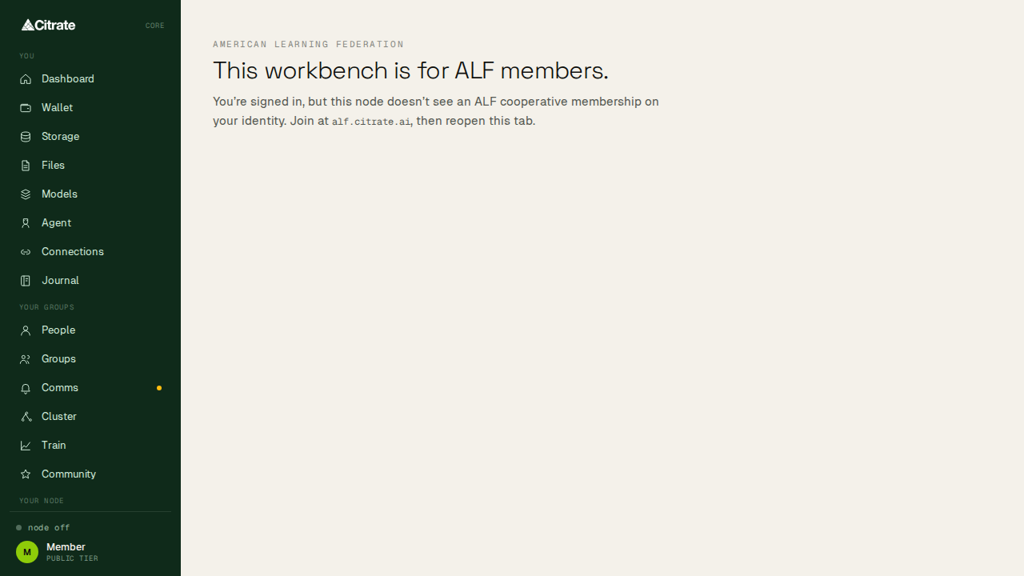Open the Agent page
1024x576 pixels.
point(90,223)
